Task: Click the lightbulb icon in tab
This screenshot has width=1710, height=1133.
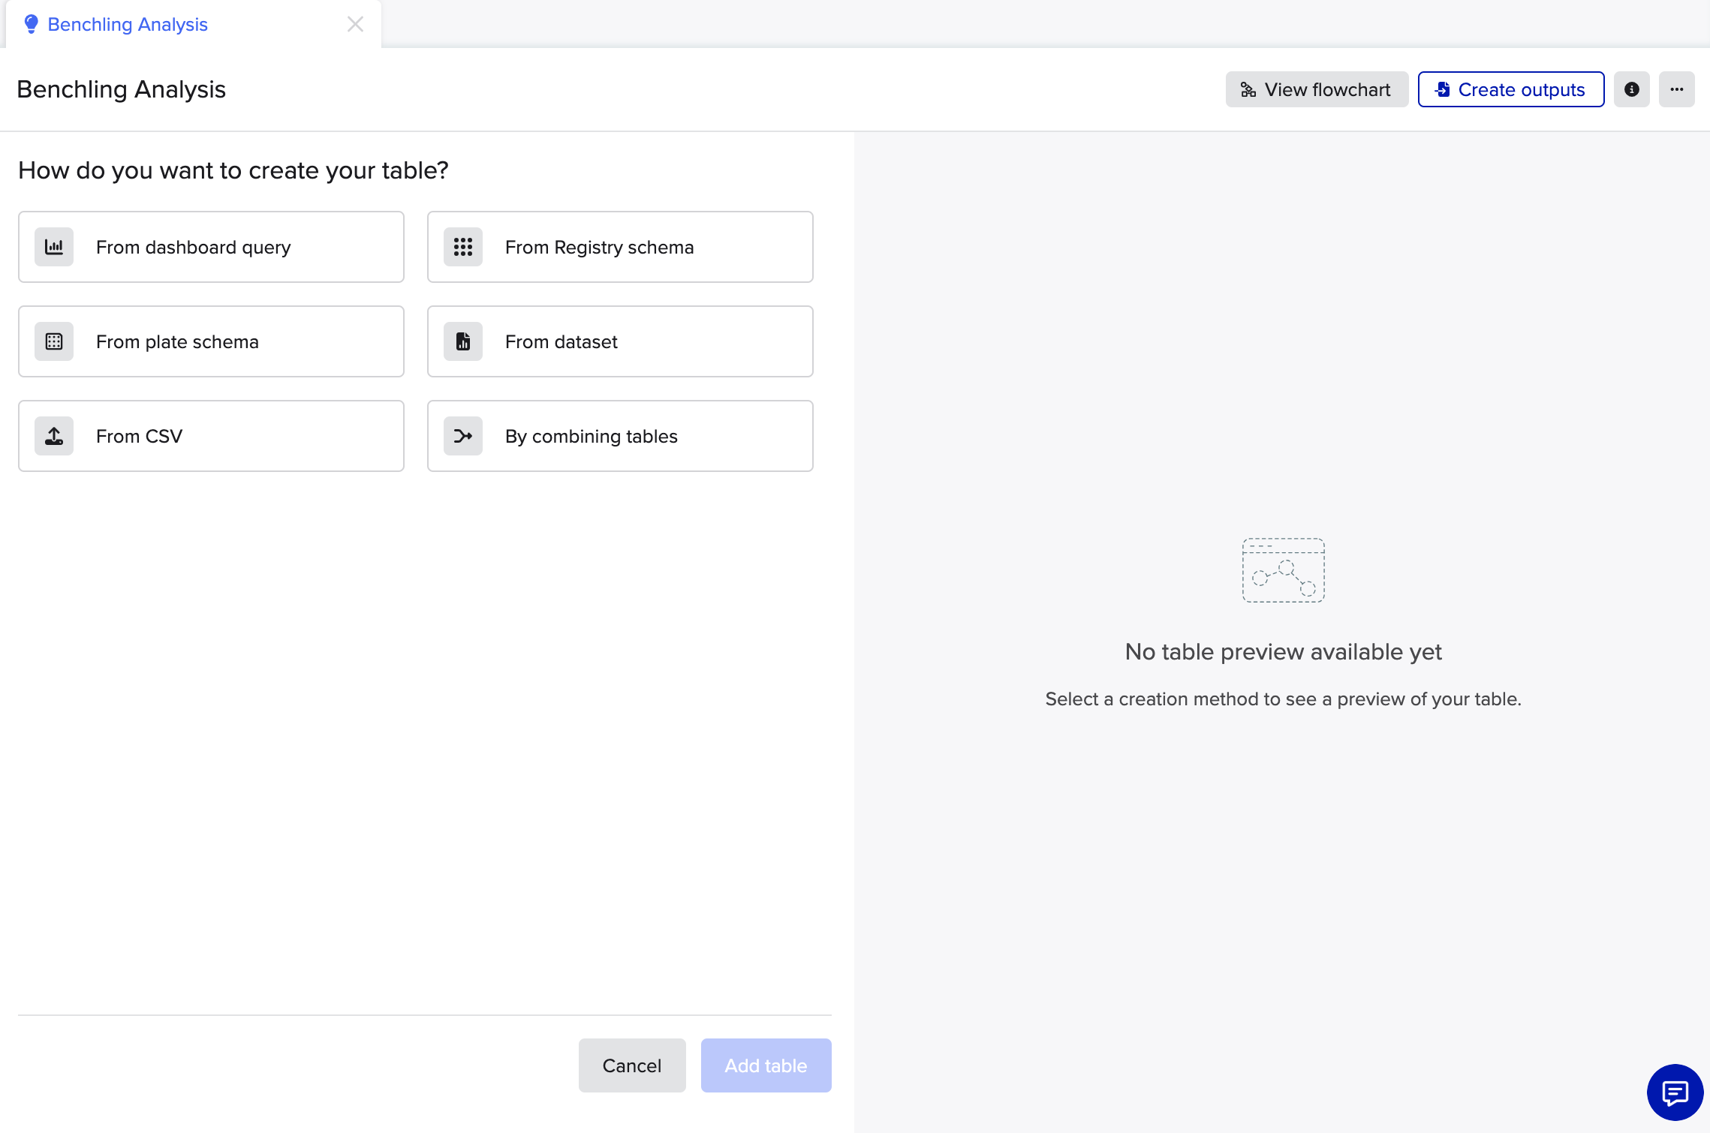Action: [31, 24]
